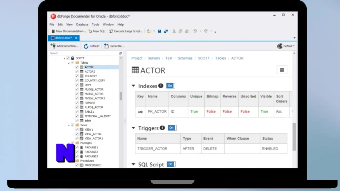Collapse the Views folder node
The image size is (340, 191).
click(69, 125)
